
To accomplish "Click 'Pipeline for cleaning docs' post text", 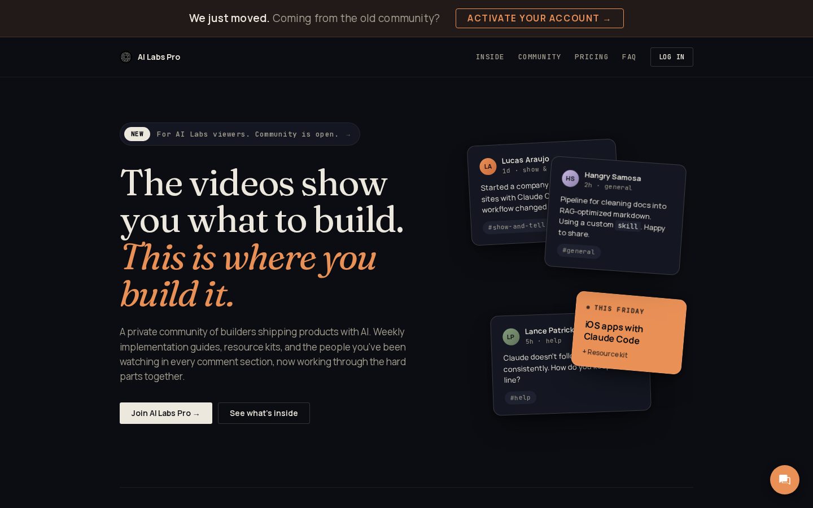I will pos(612,217).
